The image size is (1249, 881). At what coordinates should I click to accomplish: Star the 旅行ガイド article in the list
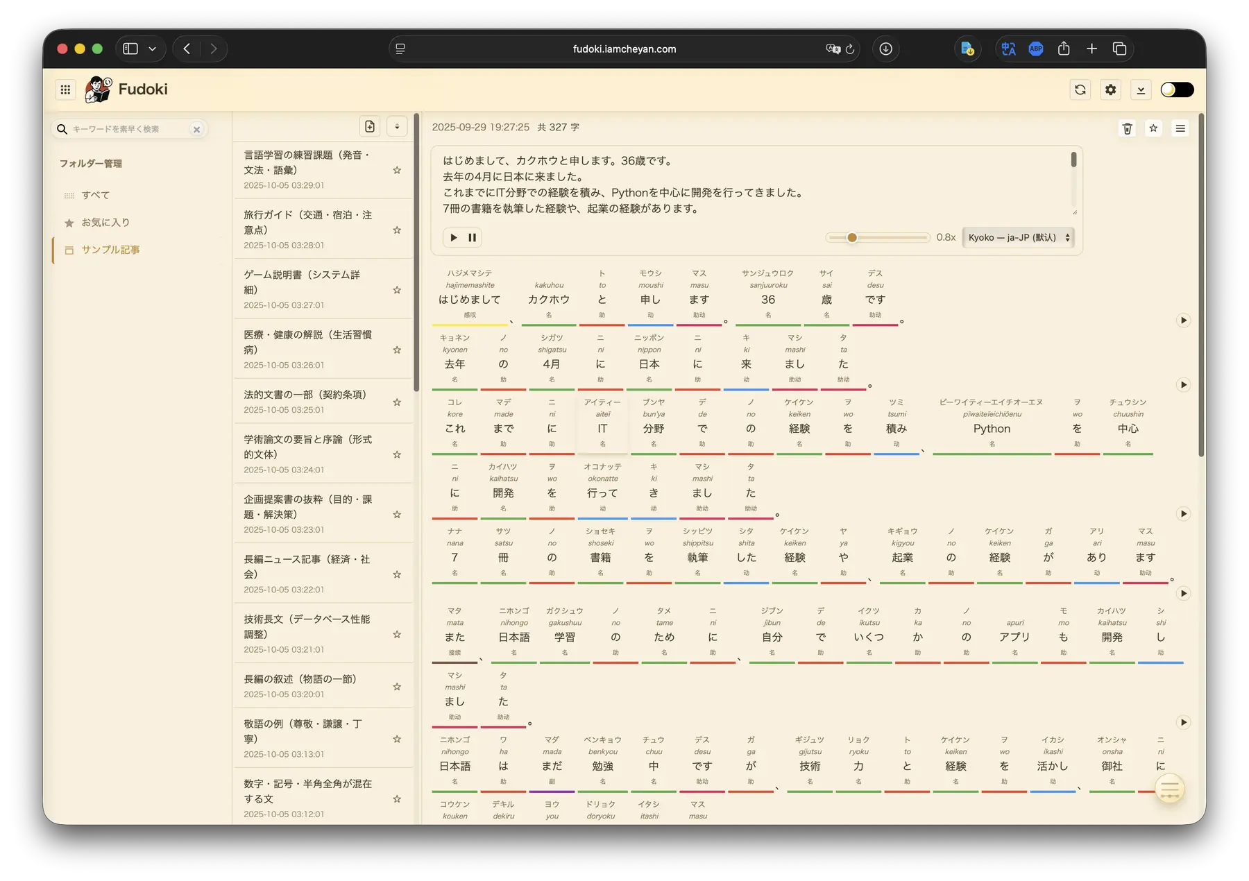(397, 230)
